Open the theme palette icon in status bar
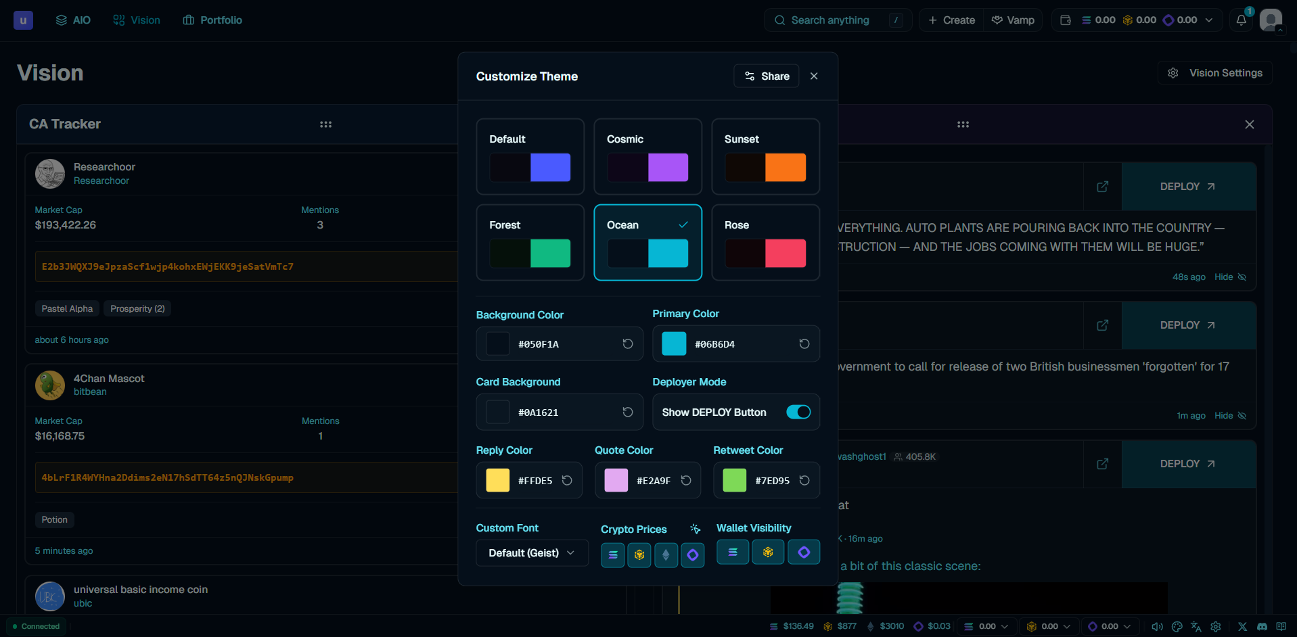 [x=1177, y=627]
